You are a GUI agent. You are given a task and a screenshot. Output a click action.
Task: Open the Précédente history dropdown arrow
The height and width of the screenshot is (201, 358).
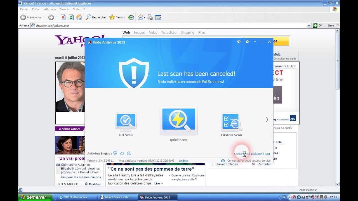tap(44, 17)
